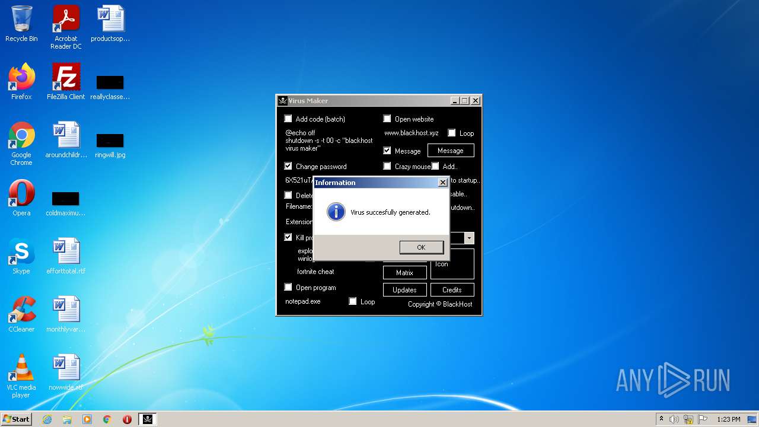The image size is (759, 427).
Task: Open Windows Media Player from taskbar
Action: coord(87,419)
